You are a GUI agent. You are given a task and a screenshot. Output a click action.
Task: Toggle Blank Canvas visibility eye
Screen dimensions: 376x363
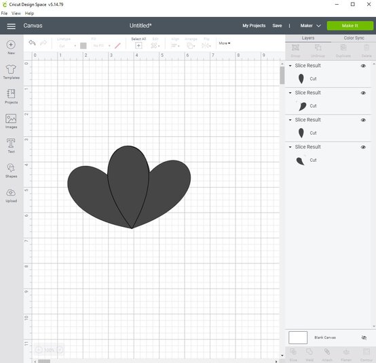click(364, 338)
